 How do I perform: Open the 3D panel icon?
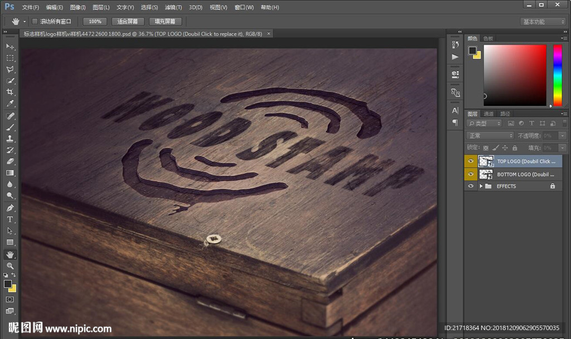coord(455,75)
